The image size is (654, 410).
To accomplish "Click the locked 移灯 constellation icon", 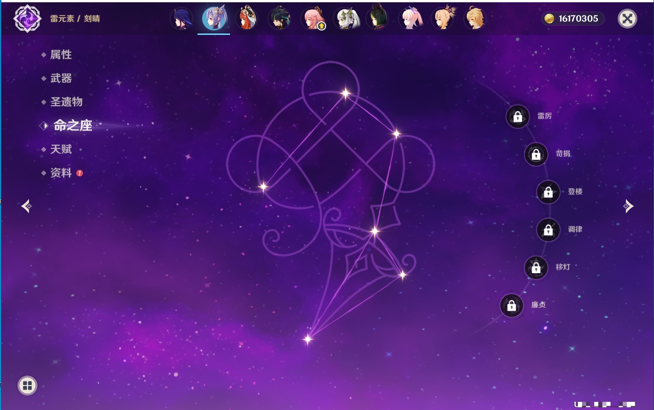I will (536, 267).
